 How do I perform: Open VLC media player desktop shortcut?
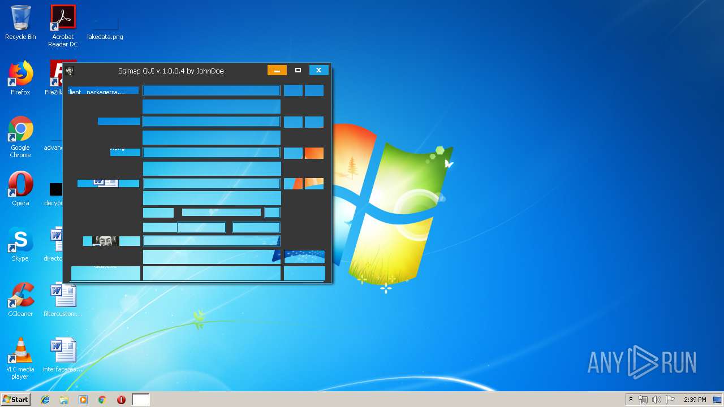pyautogui.click(x=20, y=359)
